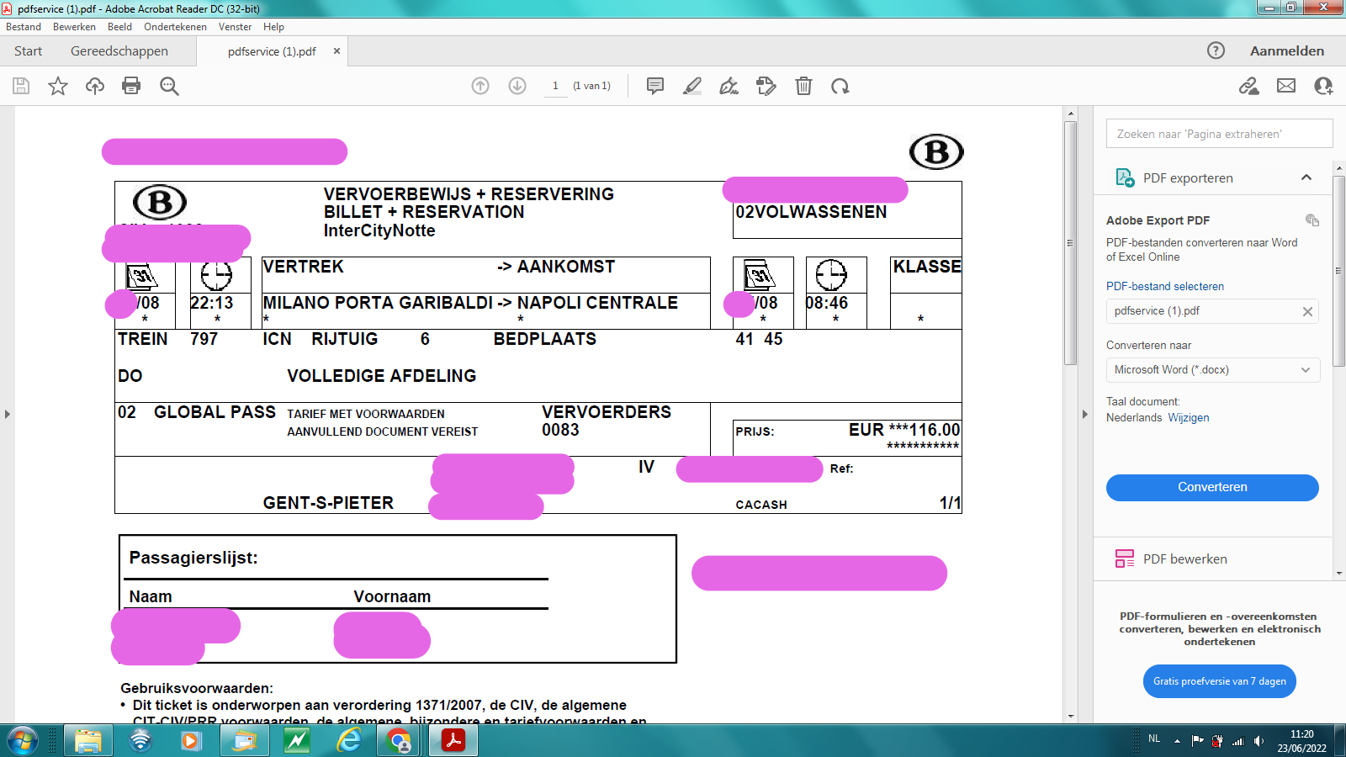
Task: Collapse the PDF exporteren section chevron
Action: [1306, 177]
